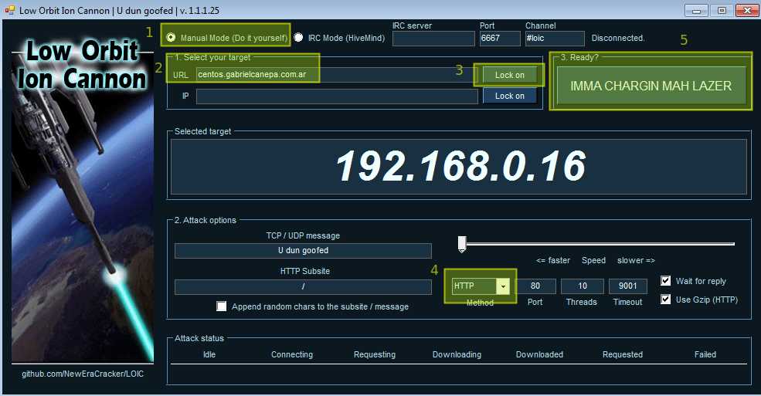Click the Timeout field showing 9001
Screen dimensions: 761x396
(x=627, y=286)
